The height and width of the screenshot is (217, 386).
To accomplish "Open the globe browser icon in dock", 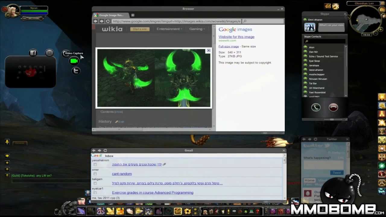I will (49, 53).
